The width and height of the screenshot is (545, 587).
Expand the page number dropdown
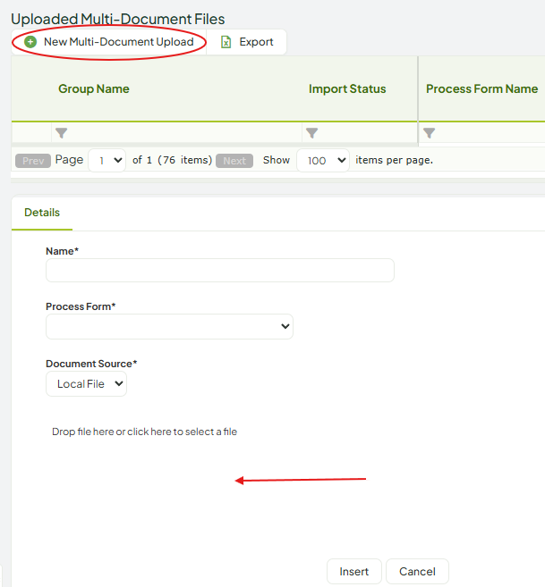point(106,161)
